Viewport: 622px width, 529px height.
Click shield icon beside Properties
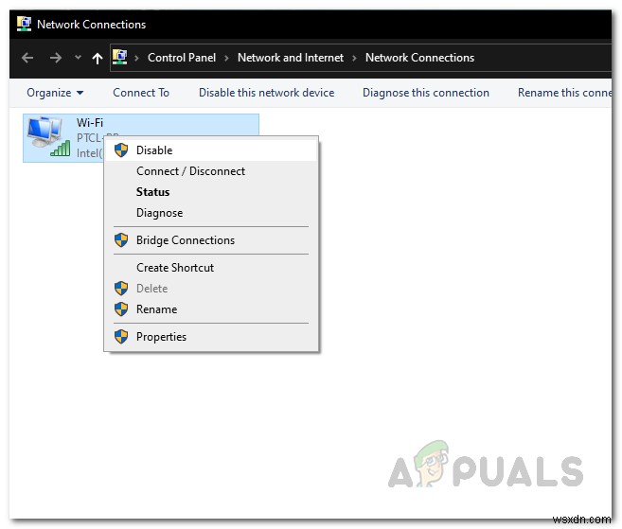[x=121, y=337]
